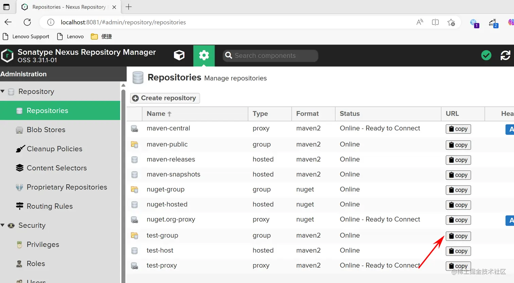
Task: Click the Read aloud icon in address bar
Action: (x=420, y=22)
